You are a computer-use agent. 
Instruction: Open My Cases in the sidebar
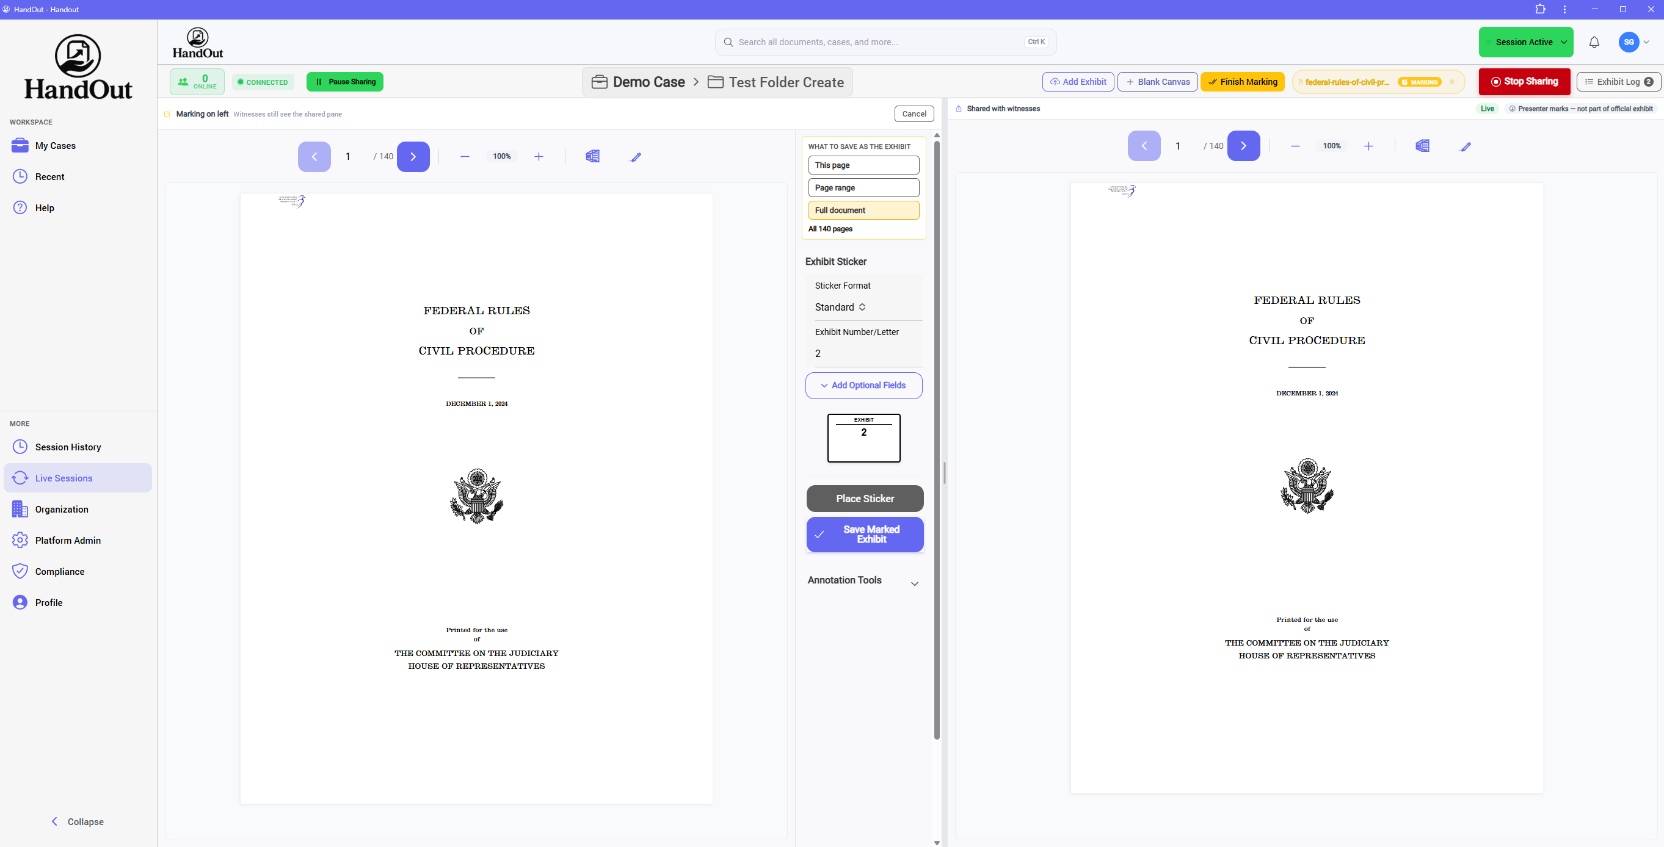coord(78,145)
